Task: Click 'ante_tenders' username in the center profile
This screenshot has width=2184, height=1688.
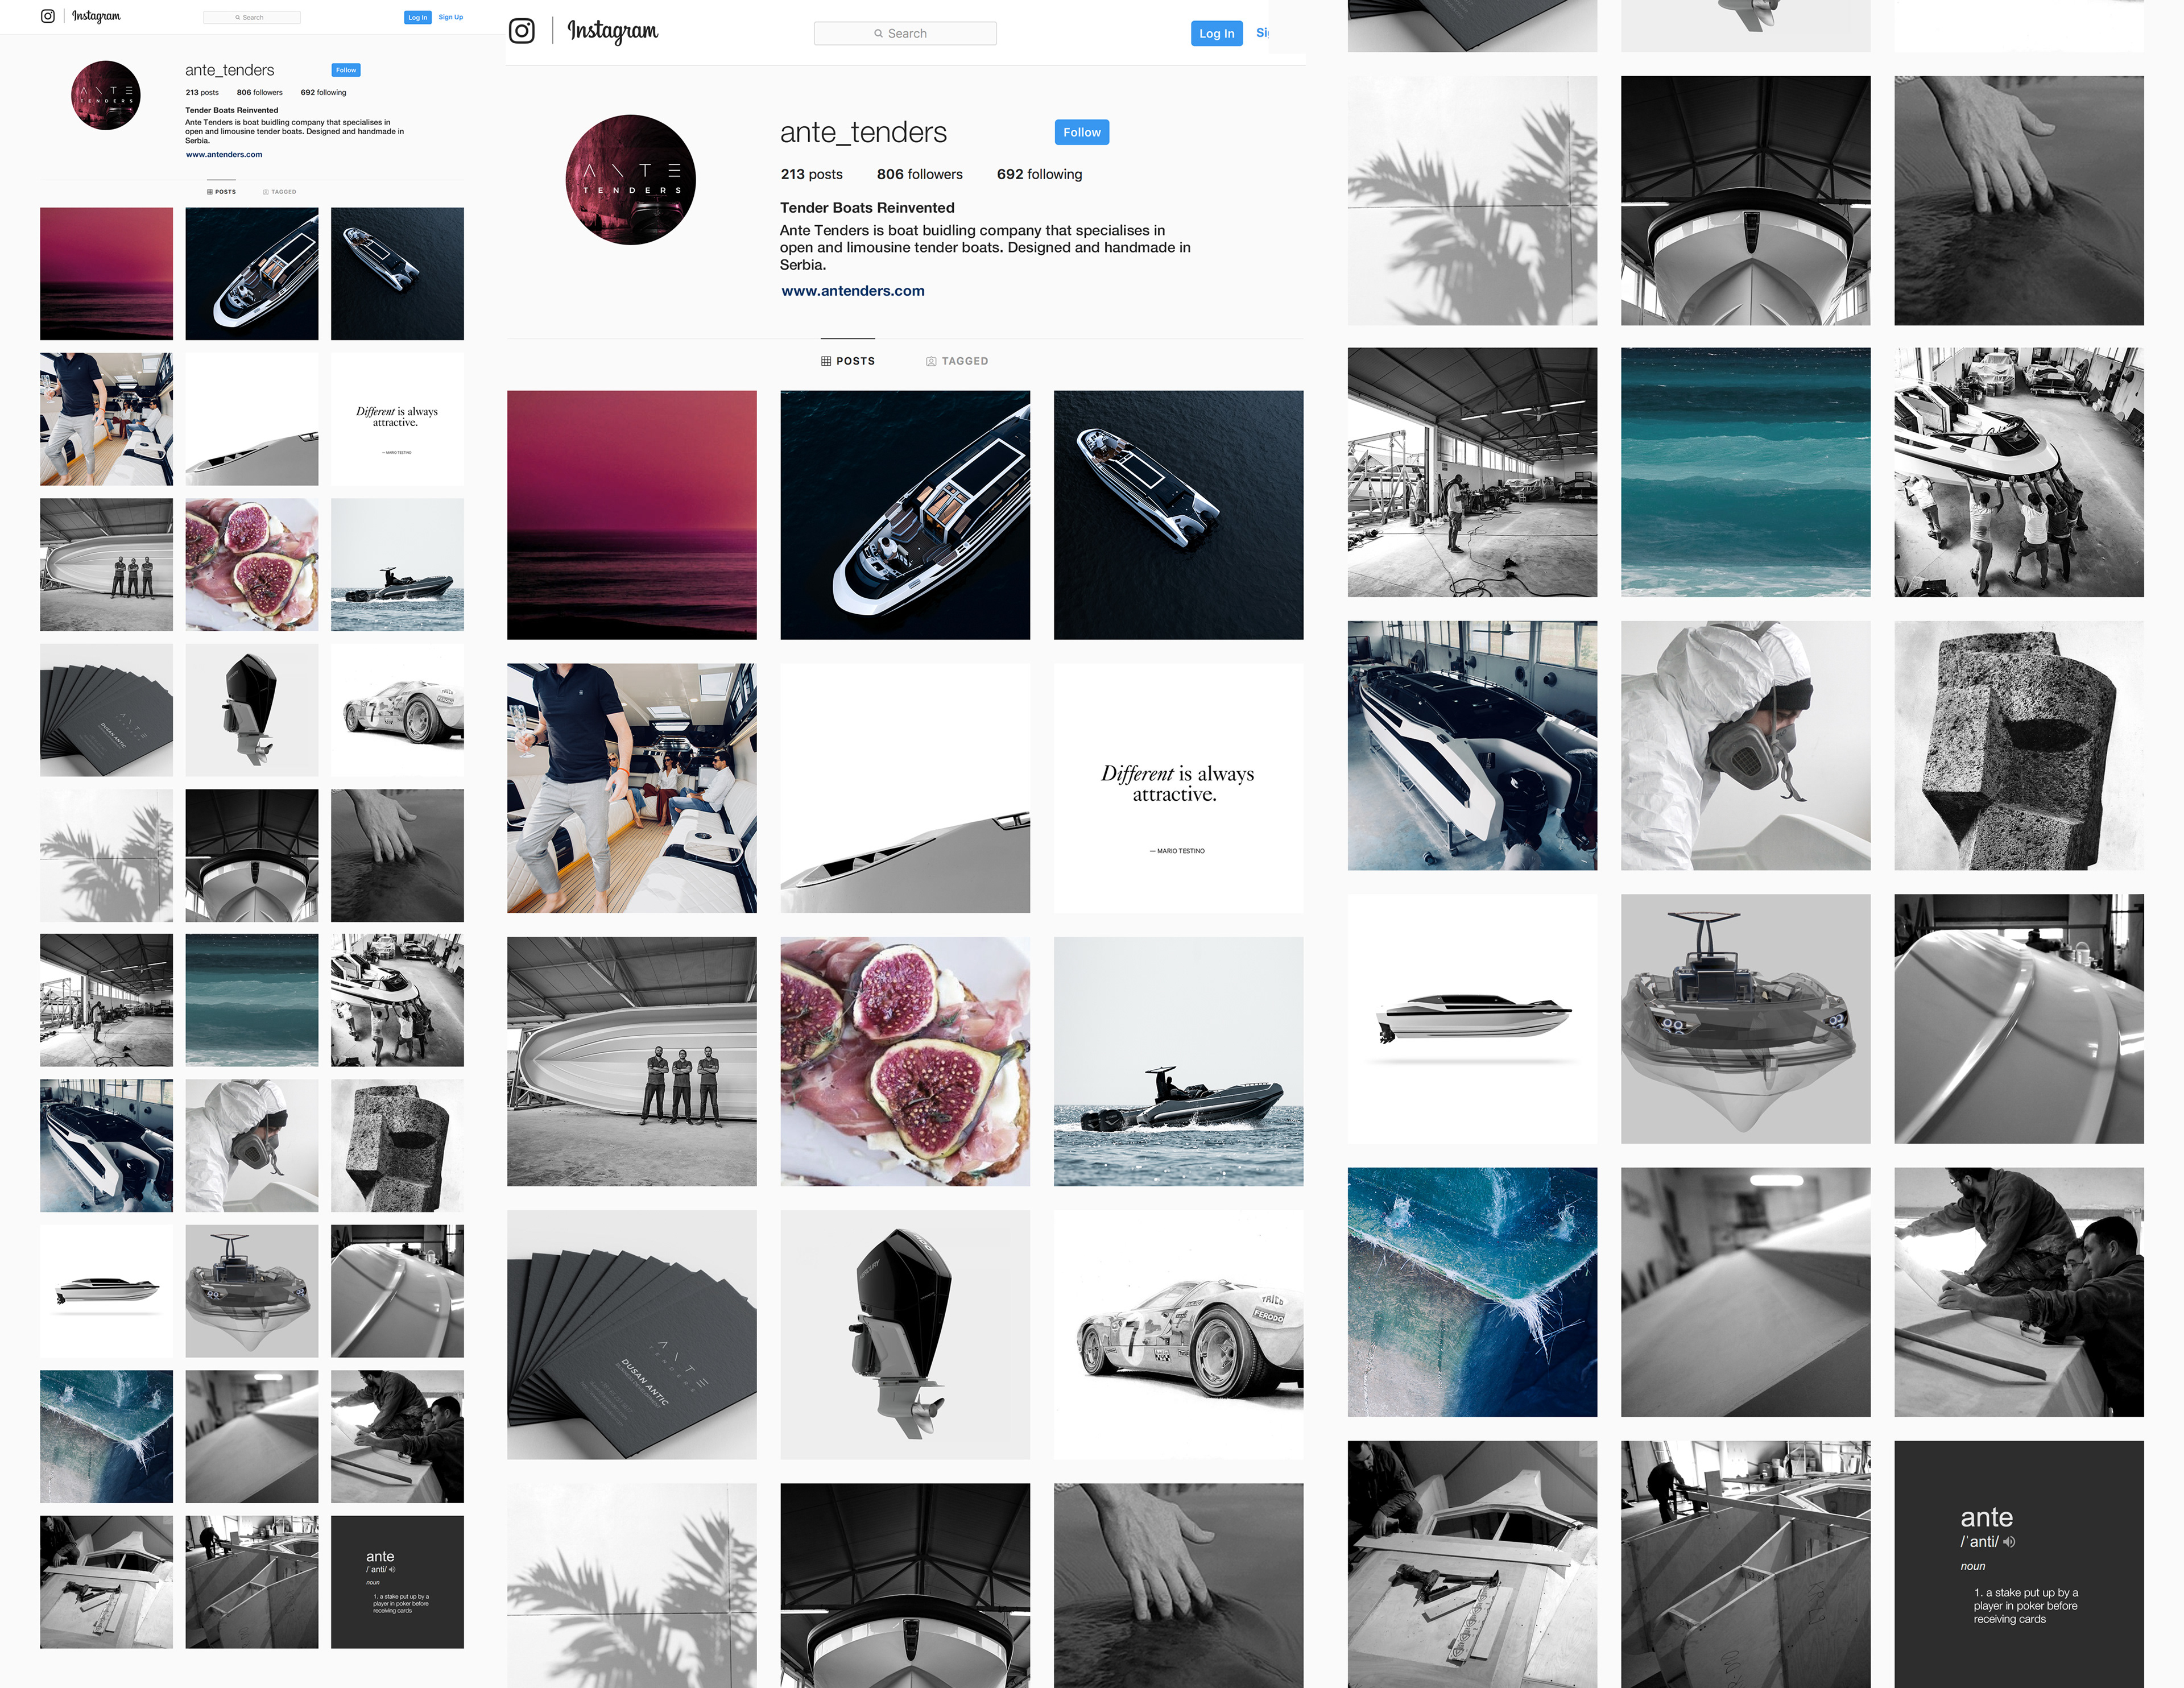Action: coord(864,132)
